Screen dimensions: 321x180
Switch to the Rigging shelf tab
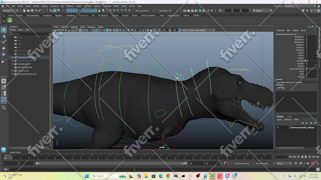click(x=59, y=16)
